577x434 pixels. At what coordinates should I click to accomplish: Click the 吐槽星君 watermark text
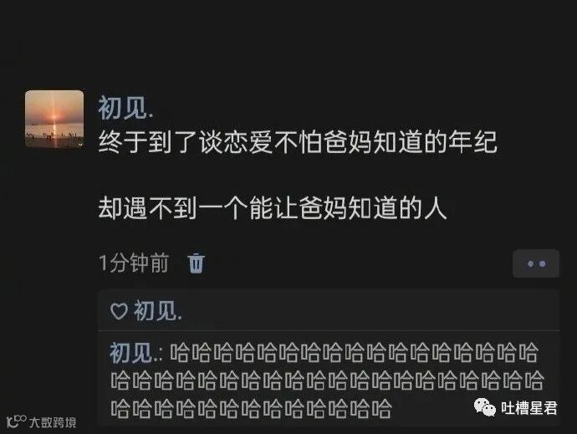[x=528, y=408]
